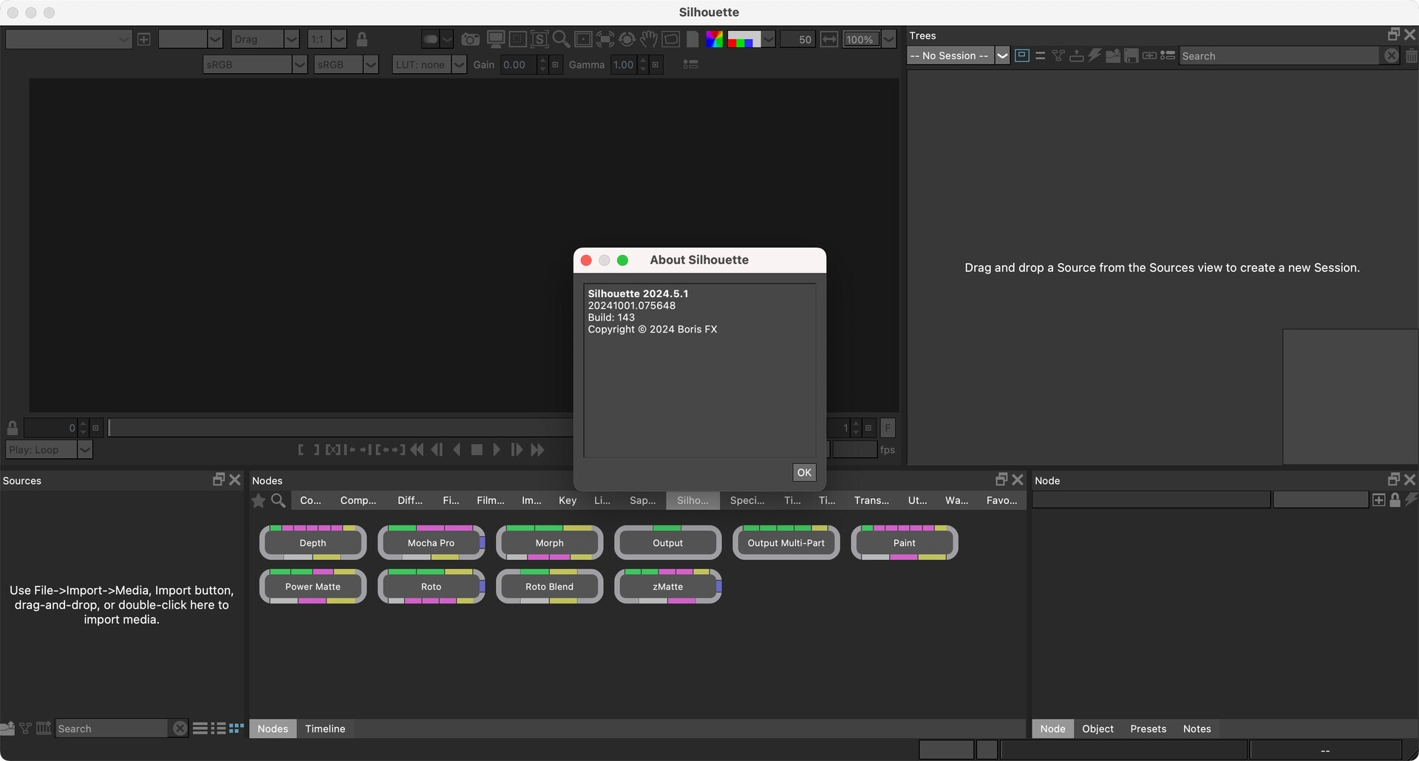Toggle the lock icon in Node panel
The width and height of the screenshot is (1419, 761).
pyautogui.click(x=1395, y=500)
